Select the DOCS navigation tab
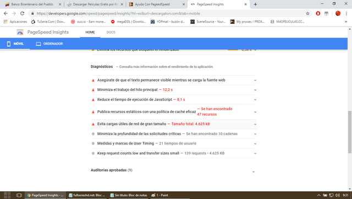The image size is (352, 199). pos(111,33)
